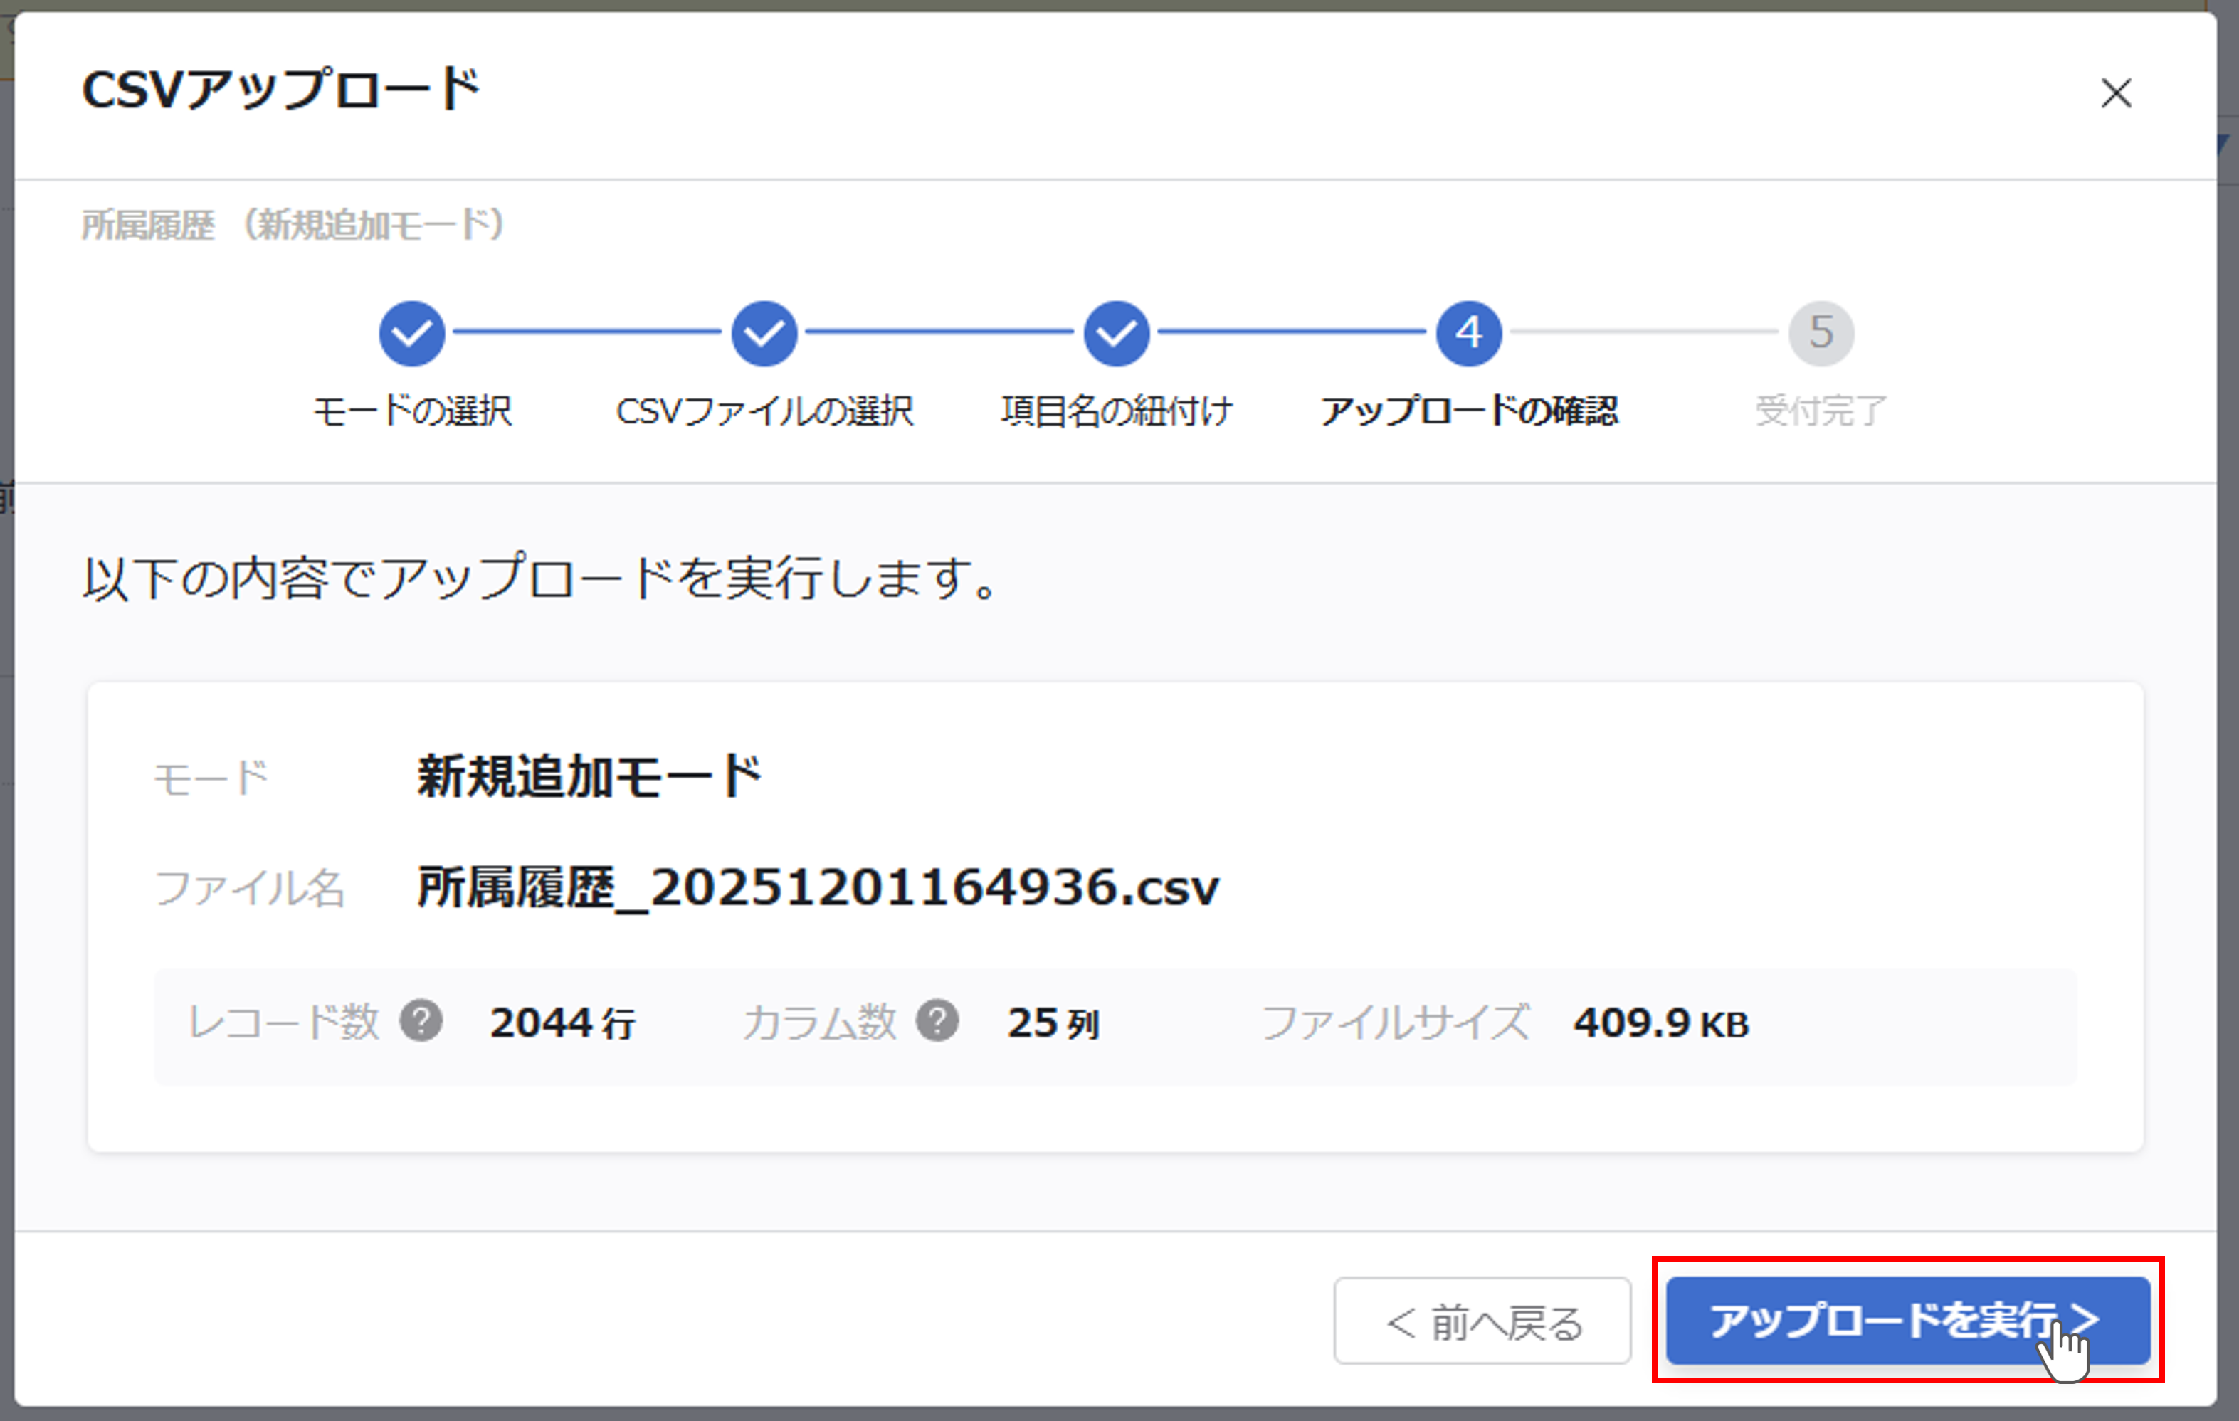This screenshot has width=2239, height=1421.
Task: Click the record count value 2044行
Action: (x=562, y=1023)
